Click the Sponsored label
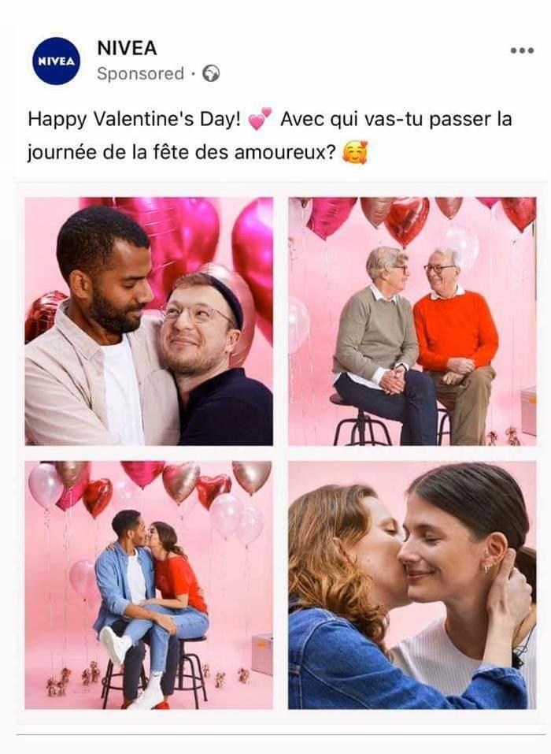The image size is (551, 754). pos(140,73)
